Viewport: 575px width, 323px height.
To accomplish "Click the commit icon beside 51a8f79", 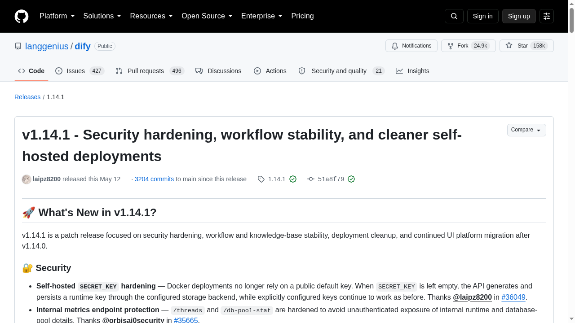I will tap(311, 179).
